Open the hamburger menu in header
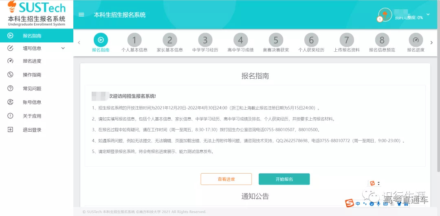 (x=81, y=15)
